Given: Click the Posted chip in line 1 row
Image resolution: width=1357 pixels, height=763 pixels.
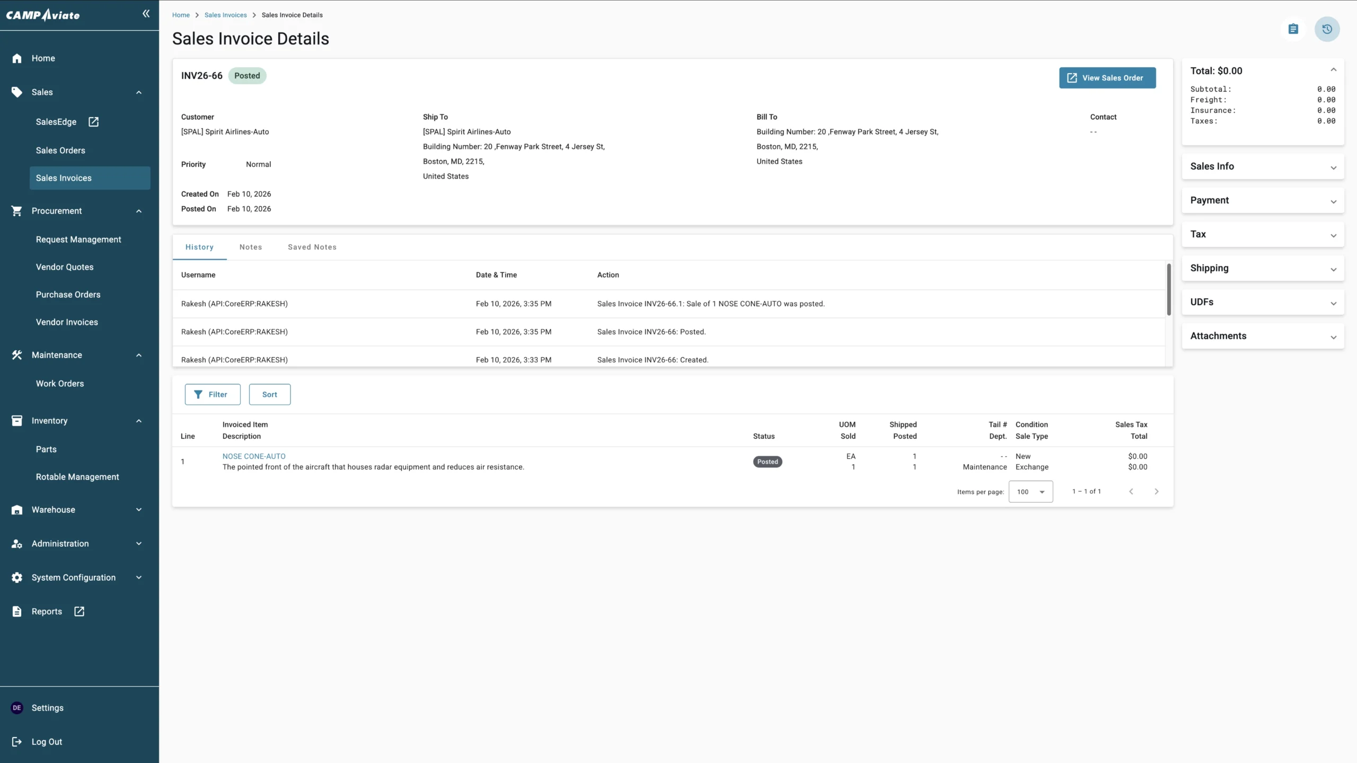Looking at the screenshot, I should (768, 462).
